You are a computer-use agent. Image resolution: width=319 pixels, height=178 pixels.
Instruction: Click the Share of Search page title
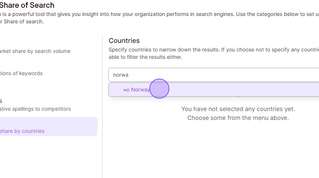[x=27, y=5]
